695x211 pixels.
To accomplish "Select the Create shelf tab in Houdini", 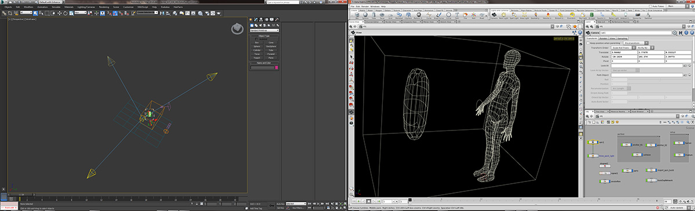I will 354,10.
